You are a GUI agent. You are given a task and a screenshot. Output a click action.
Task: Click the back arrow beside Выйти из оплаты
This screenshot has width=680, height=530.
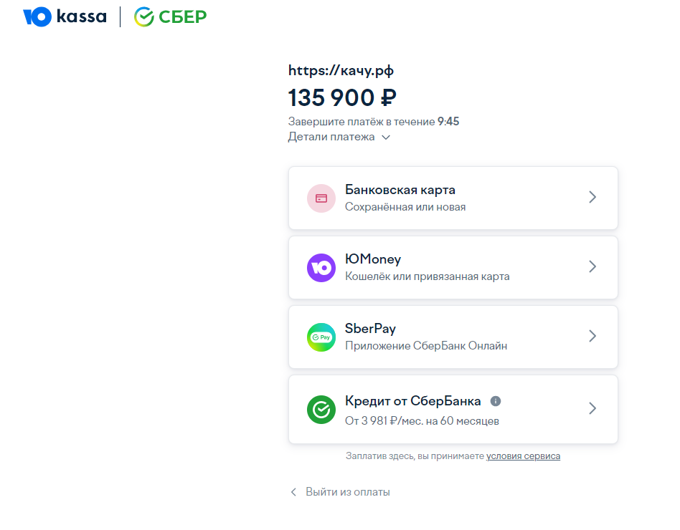coord(293,492)
